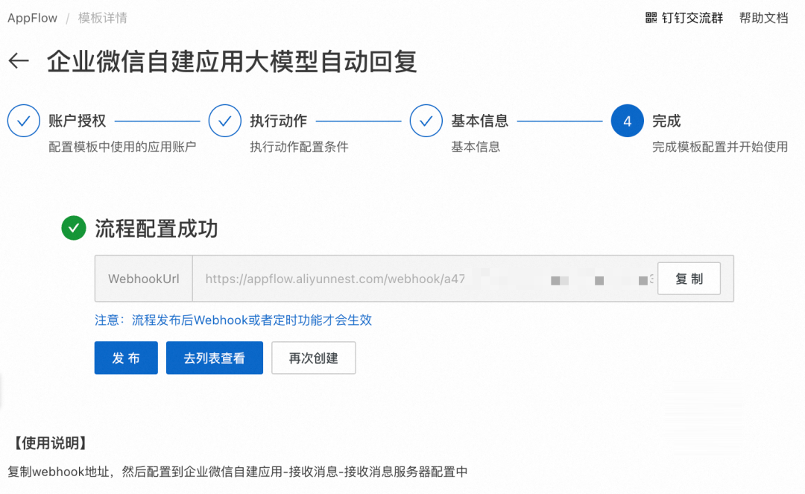
Task: Click the step 4 完成 circle
Action: [627, 121]
